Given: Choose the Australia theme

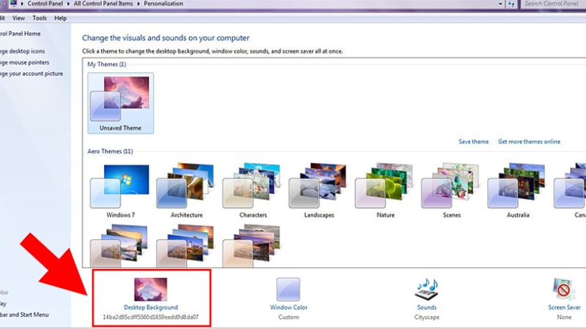Looking at the screenshot, I should 518,191.
